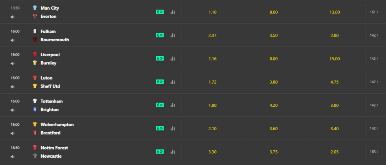Open the Wolverhampton team link

coord(57,125)
